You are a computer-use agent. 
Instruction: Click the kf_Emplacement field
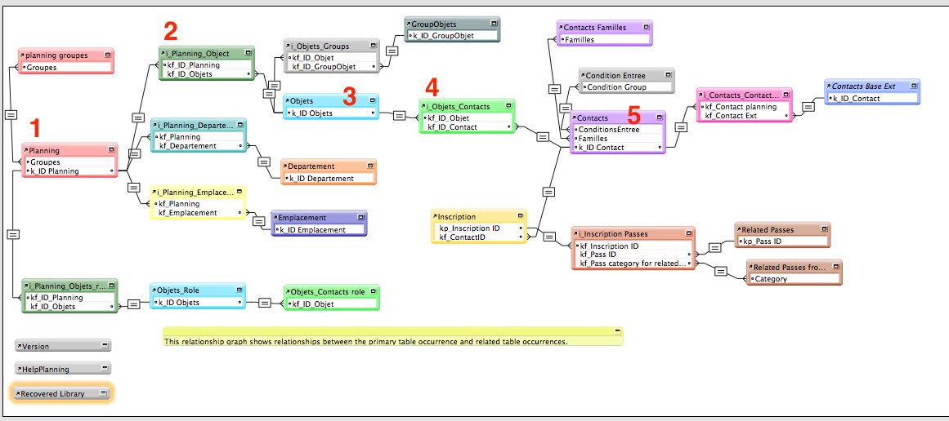click(x=197, y=213)
